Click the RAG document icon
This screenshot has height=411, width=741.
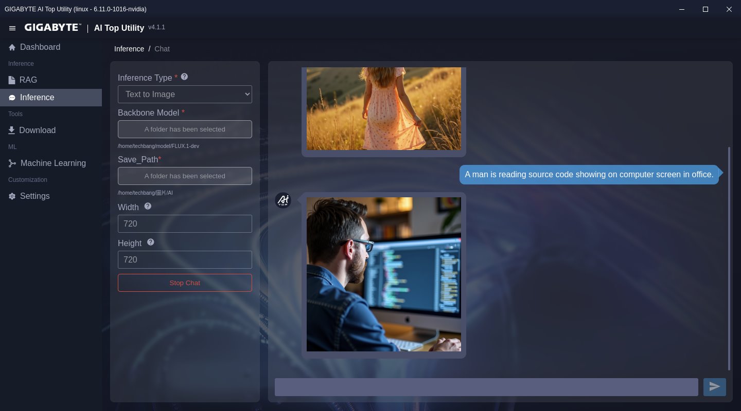12,80
